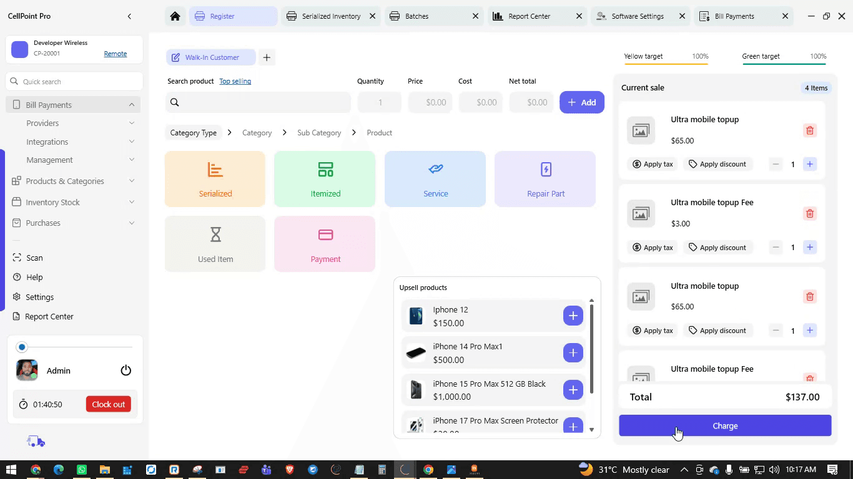Show hidden system tray icons
This screenshot has height=479, width=853.
click(684, 470)
